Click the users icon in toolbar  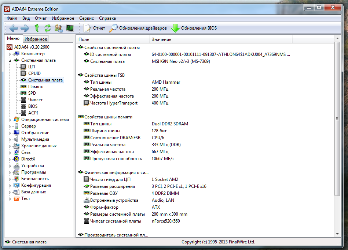(x=58, y=28)
